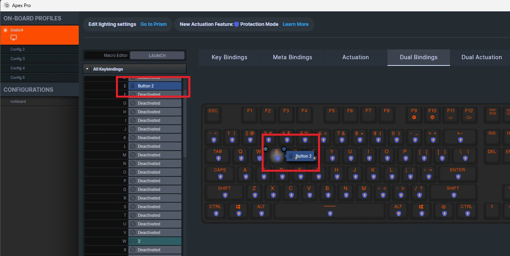510x256 pixels.
Task: Select the E Button 2 keybinding row
Action: pos(133,86)
